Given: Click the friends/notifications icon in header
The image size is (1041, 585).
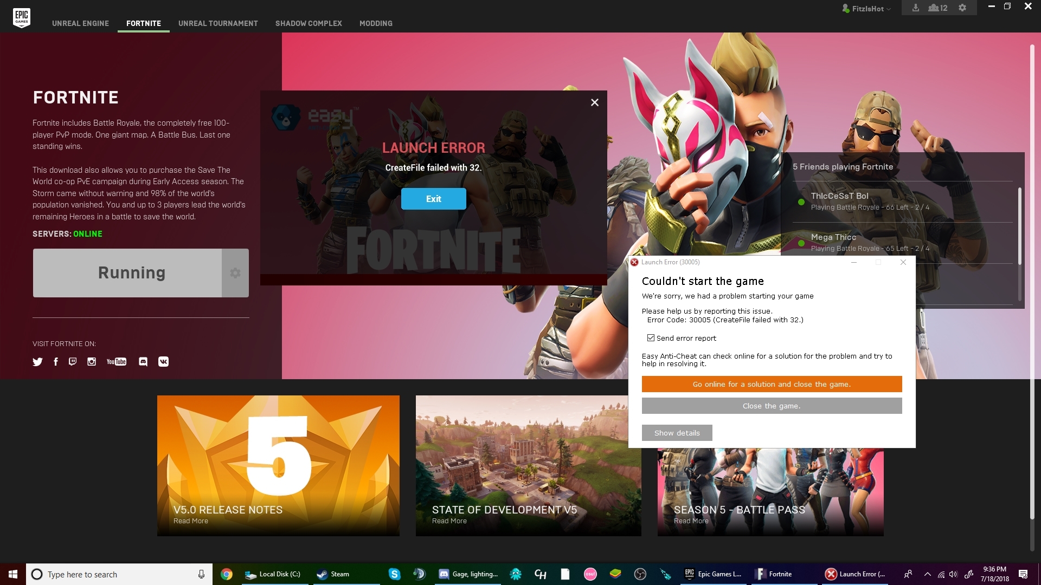Looking at the screenshot, I should (938, 8).
